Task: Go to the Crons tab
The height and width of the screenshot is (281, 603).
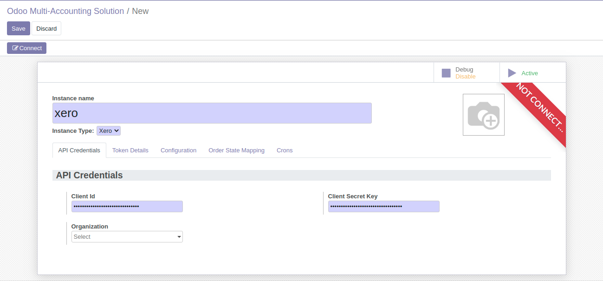Action: click(285, 150)
